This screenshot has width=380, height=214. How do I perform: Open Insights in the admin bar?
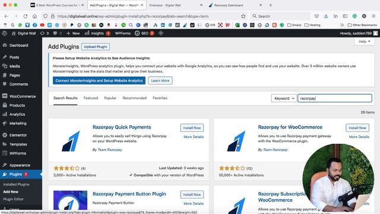point(97,33)
